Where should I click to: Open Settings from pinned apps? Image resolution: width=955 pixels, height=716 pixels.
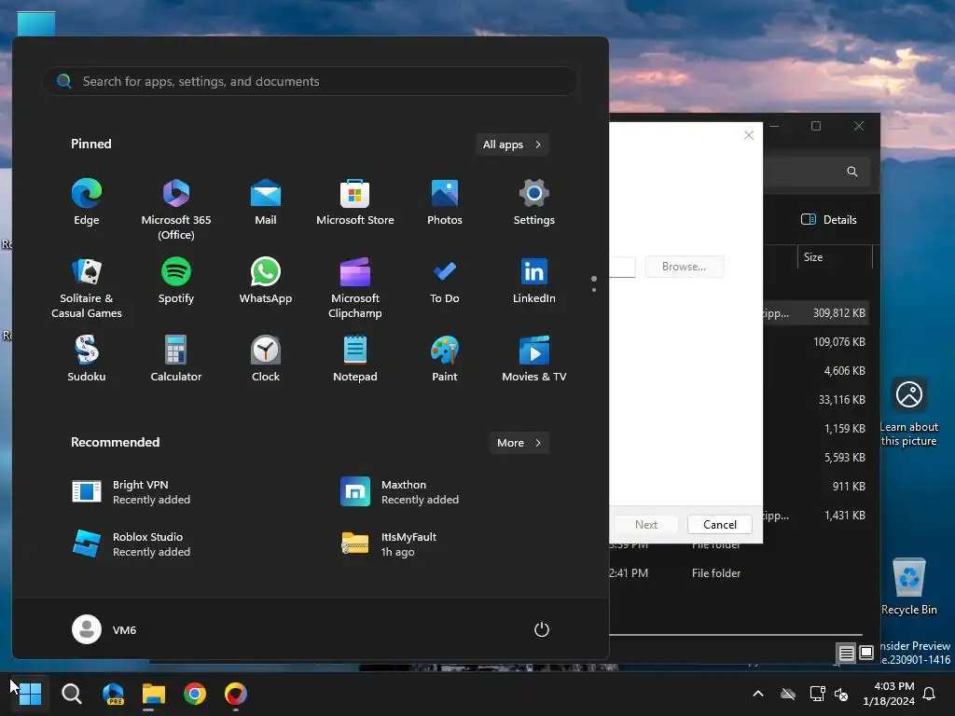(534, 202)
